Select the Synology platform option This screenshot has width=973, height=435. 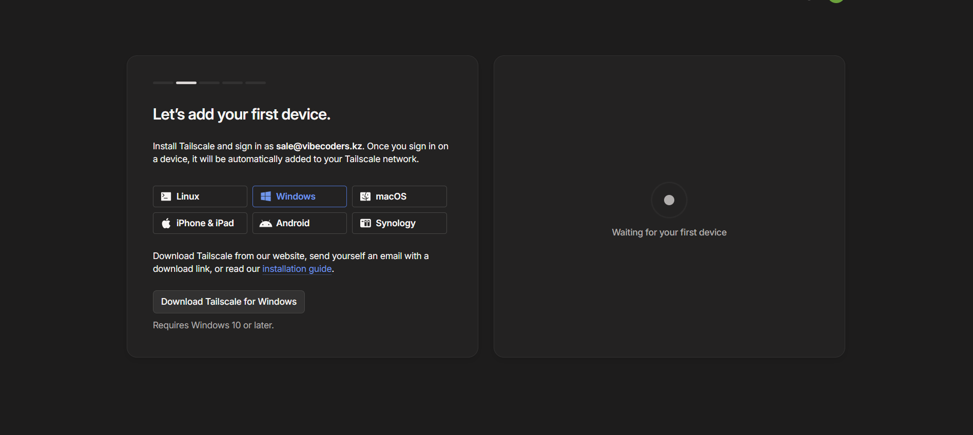pyautogui.click(x=399, y=223)
